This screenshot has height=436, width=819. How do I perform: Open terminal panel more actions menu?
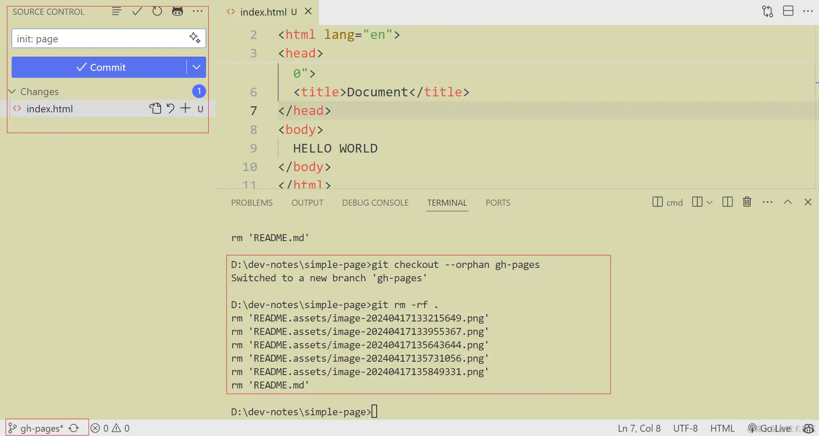(768, 202)
